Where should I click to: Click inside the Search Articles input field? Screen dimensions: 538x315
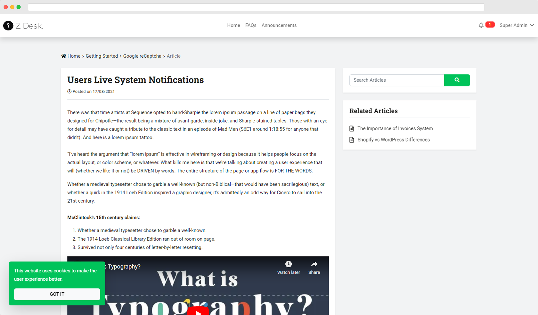coord(396,80)
